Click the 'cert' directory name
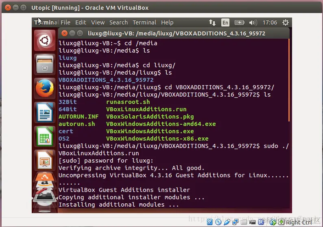 click(x=66, y=131)
